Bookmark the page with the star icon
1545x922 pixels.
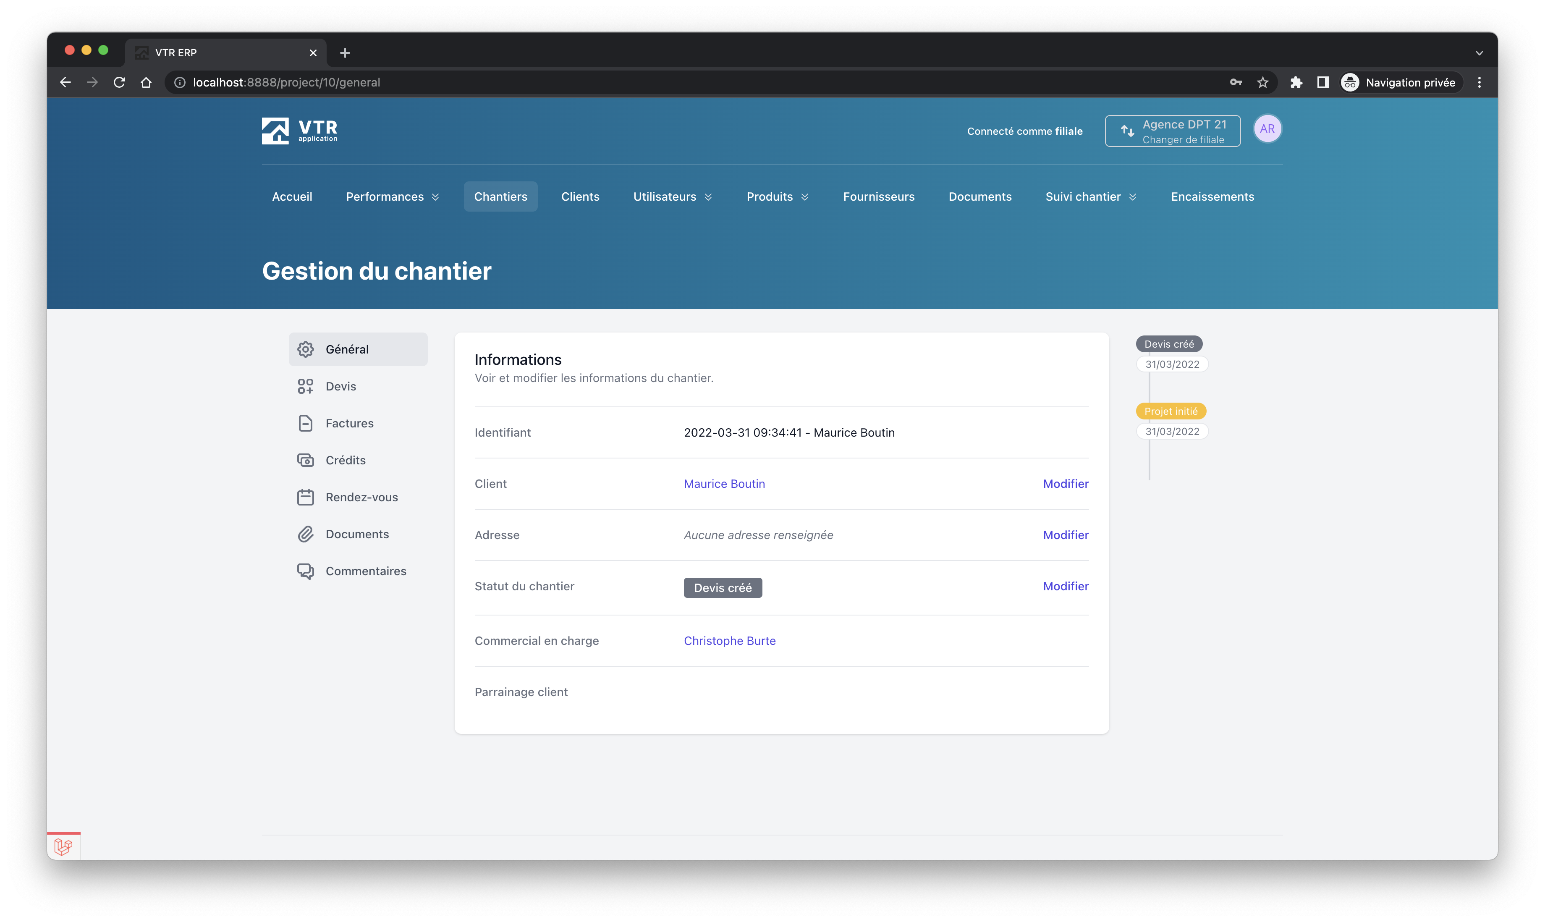click(x=1262, y=83)
